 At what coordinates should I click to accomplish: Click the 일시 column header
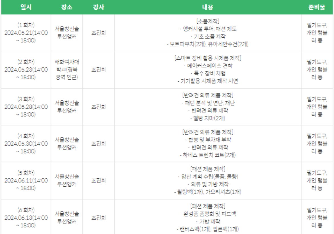tap(26, 7)
